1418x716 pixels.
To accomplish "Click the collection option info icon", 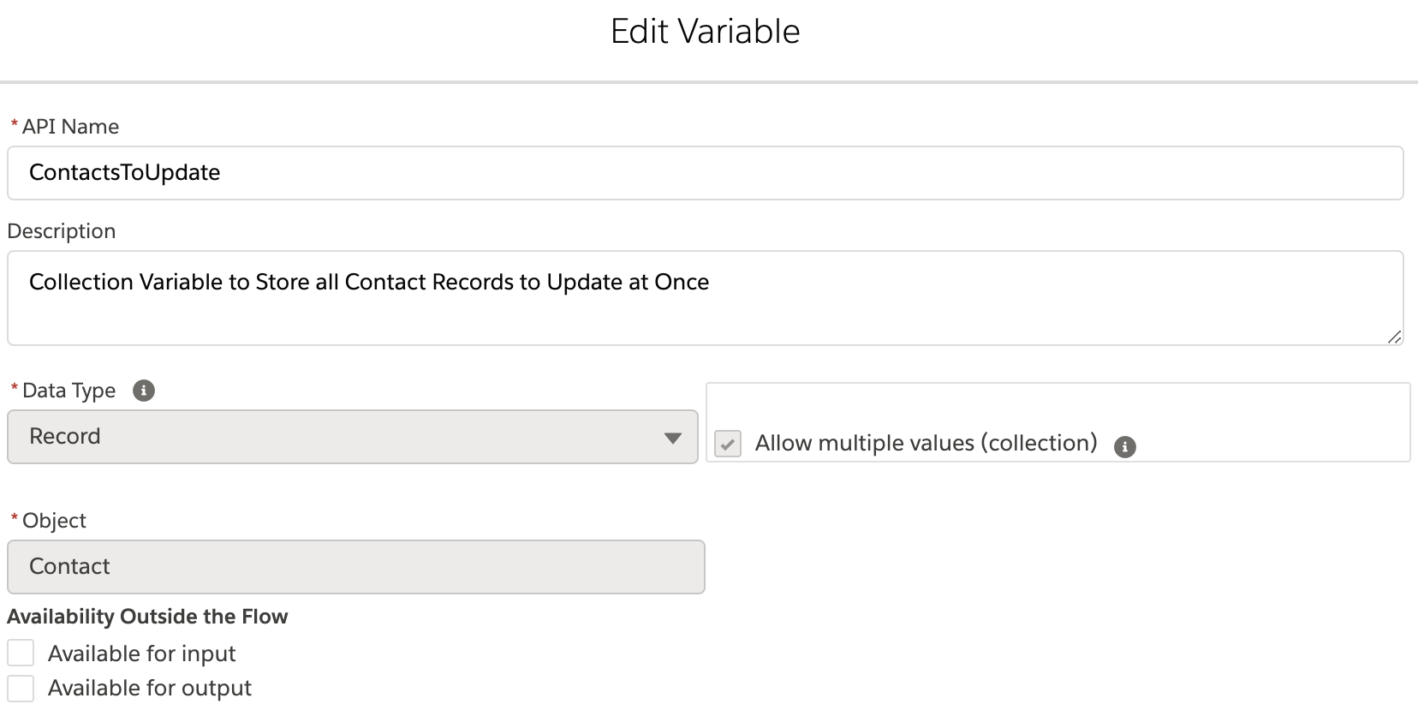I will (x=1124, y=446).
